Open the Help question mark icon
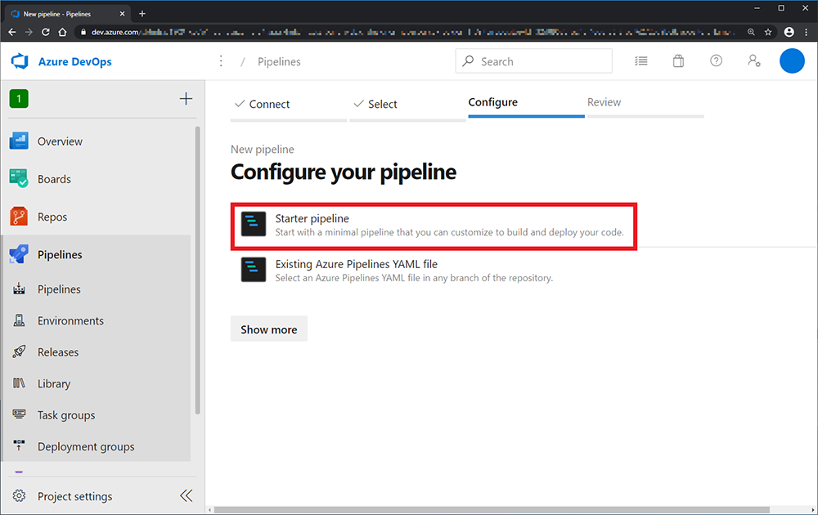The height and width of the screenshot is (515, 818). click(x=717, y=61)
